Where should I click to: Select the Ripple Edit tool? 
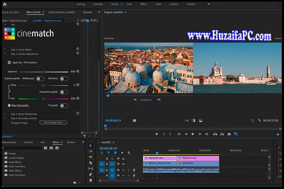click(91, 157)
